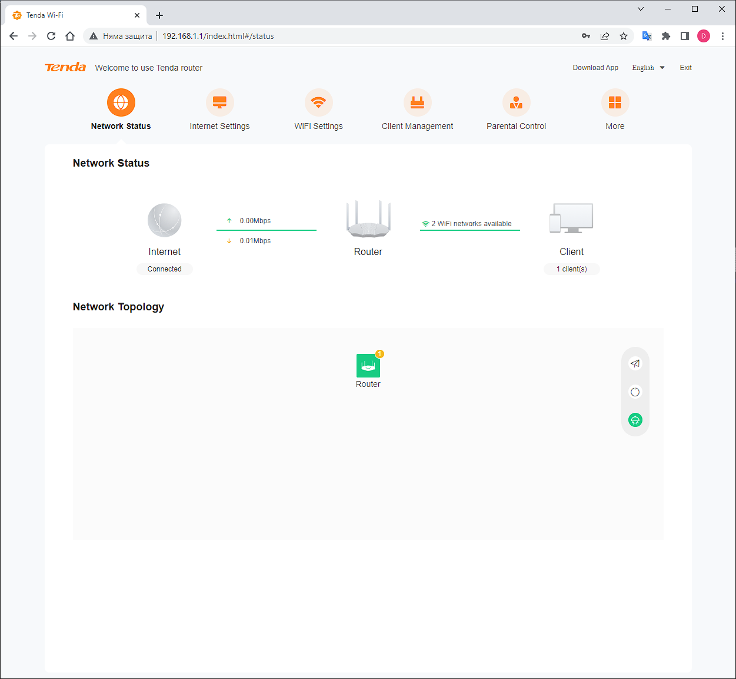Click the More tab label
Screen dimensions: 736x679
(615, 126)
